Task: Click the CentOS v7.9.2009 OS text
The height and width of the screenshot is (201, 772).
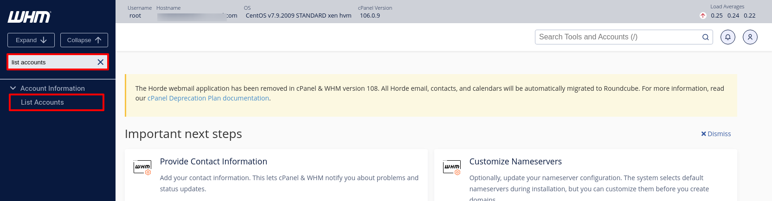Action: [298, 16]
